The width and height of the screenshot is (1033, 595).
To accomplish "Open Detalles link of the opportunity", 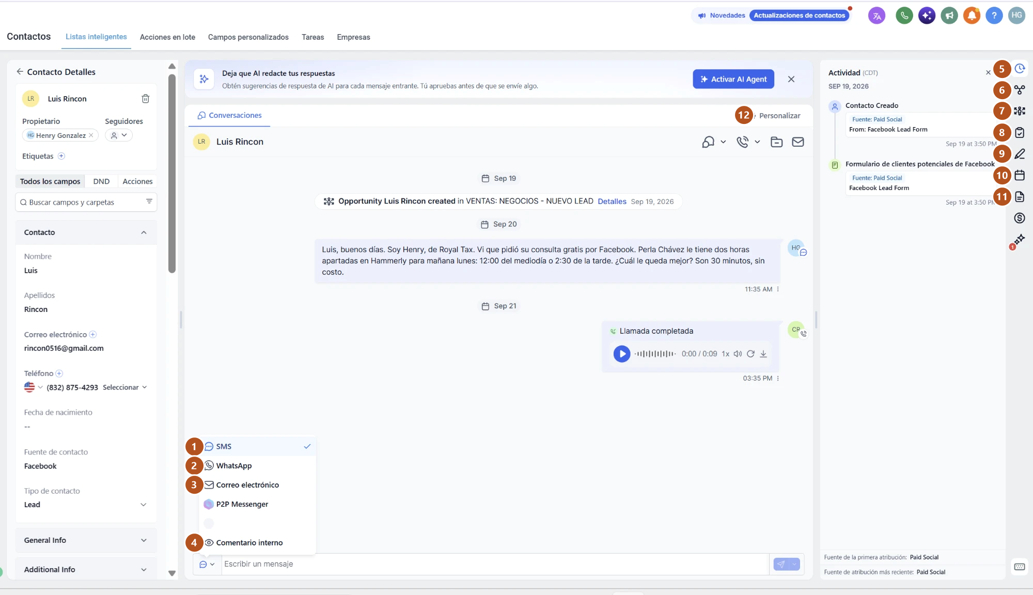I will pyautogui.click(x=612, y=201).
